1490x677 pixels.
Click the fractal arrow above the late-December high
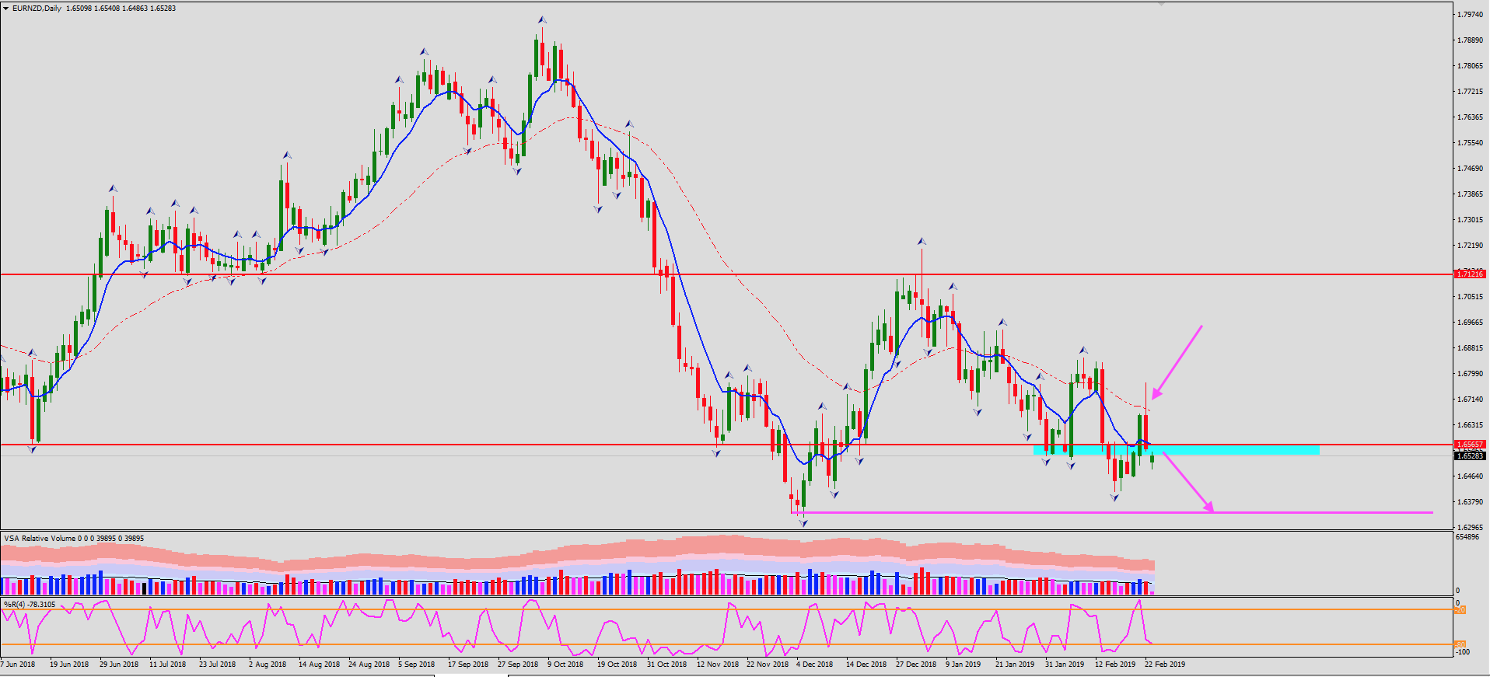coord(922,242)
